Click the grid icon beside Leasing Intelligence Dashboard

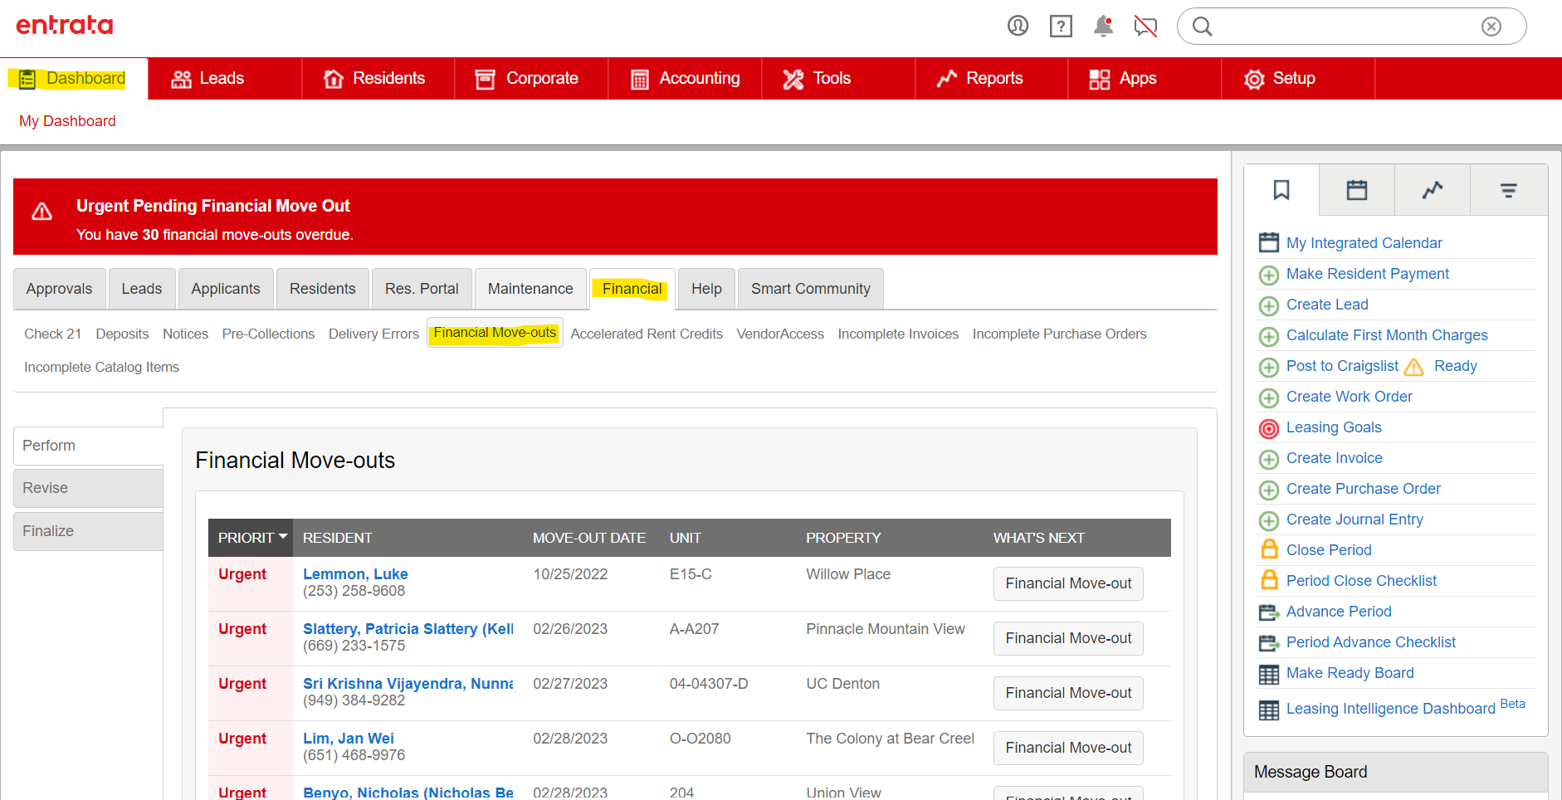(1269, 710)
